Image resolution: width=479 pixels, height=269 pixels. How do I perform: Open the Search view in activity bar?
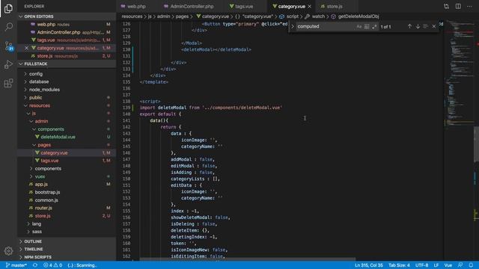[x=8, y=27]
